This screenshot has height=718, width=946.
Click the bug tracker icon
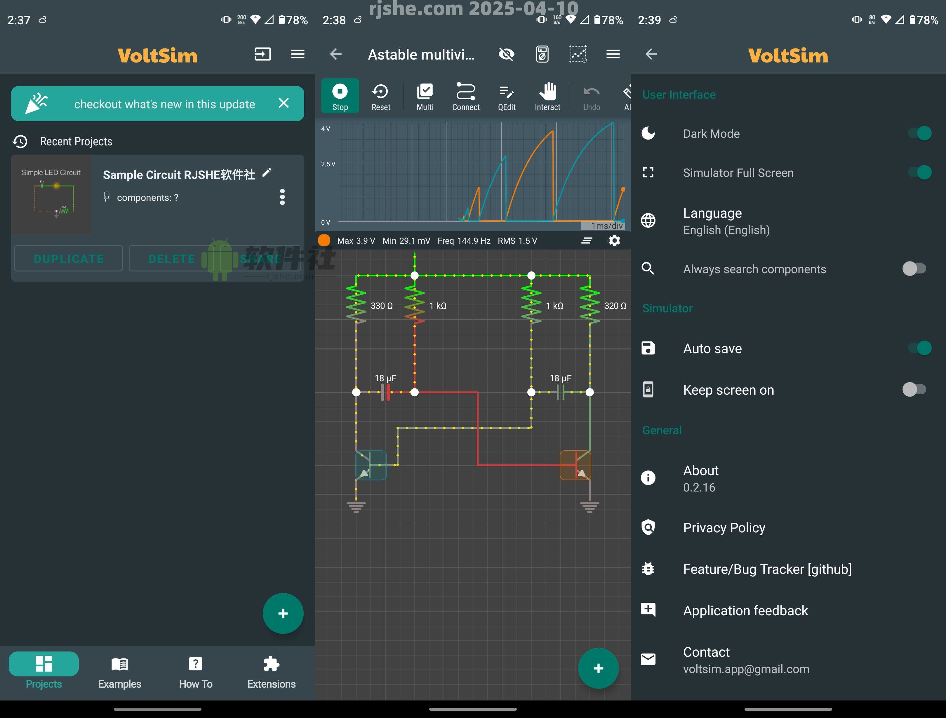point(648,569)
